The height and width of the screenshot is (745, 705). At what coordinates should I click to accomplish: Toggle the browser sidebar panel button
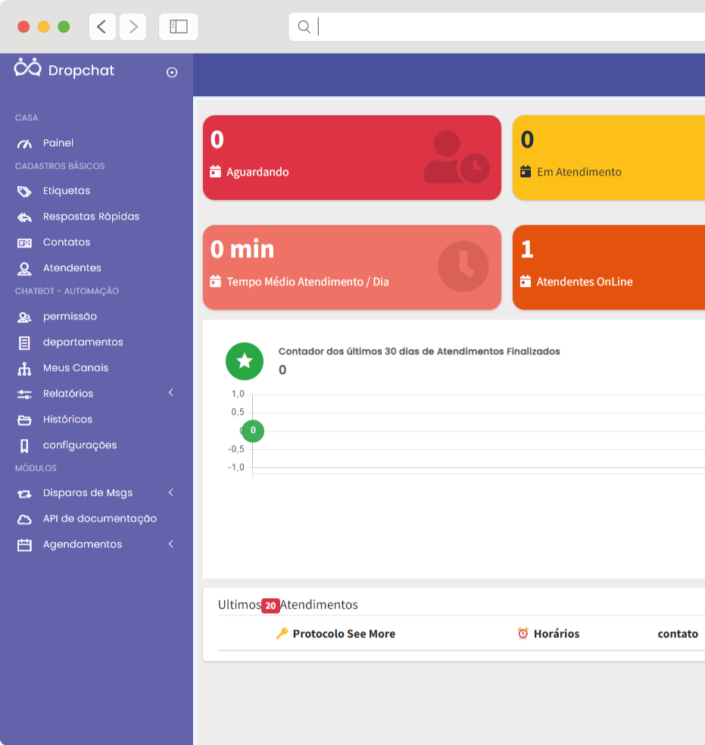[178, 26]
